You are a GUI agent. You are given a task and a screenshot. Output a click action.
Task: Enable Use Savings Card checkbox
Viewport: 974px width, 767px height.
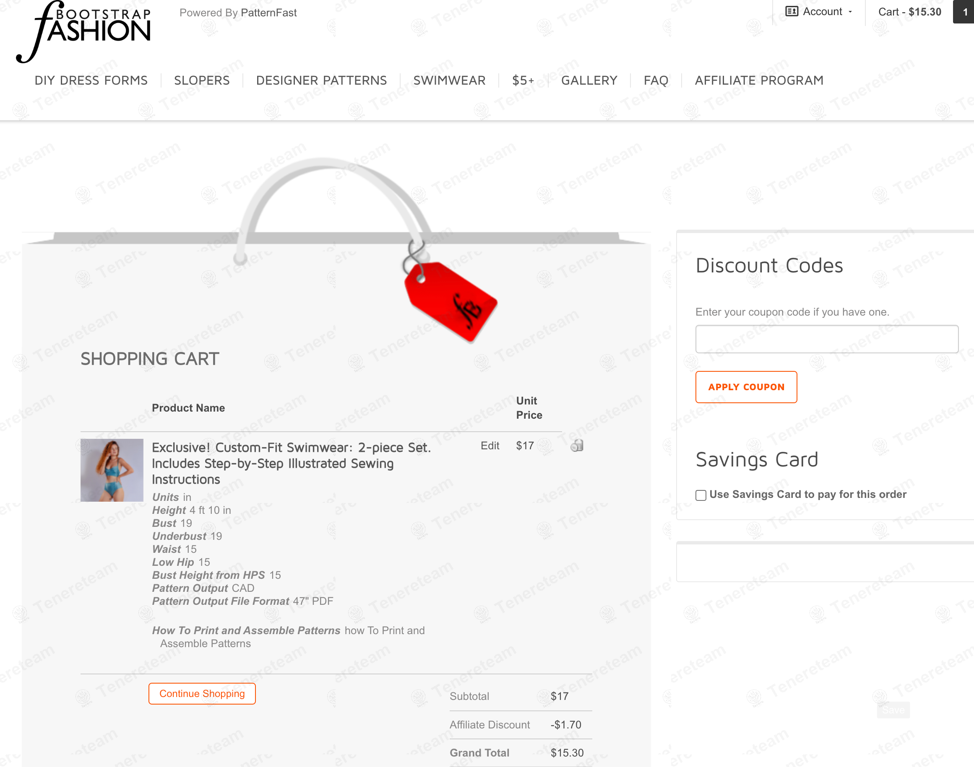click(701, 495)
